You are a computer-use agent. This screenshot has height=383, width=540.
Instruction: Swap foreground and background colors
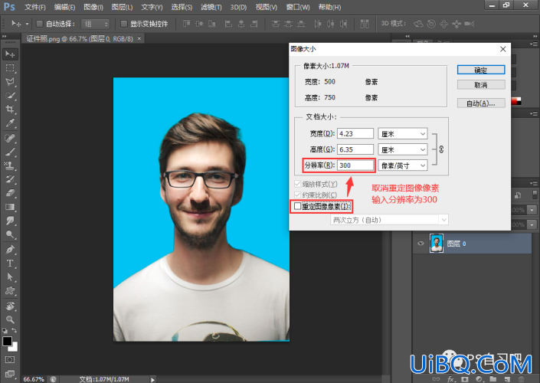(15, 330)
